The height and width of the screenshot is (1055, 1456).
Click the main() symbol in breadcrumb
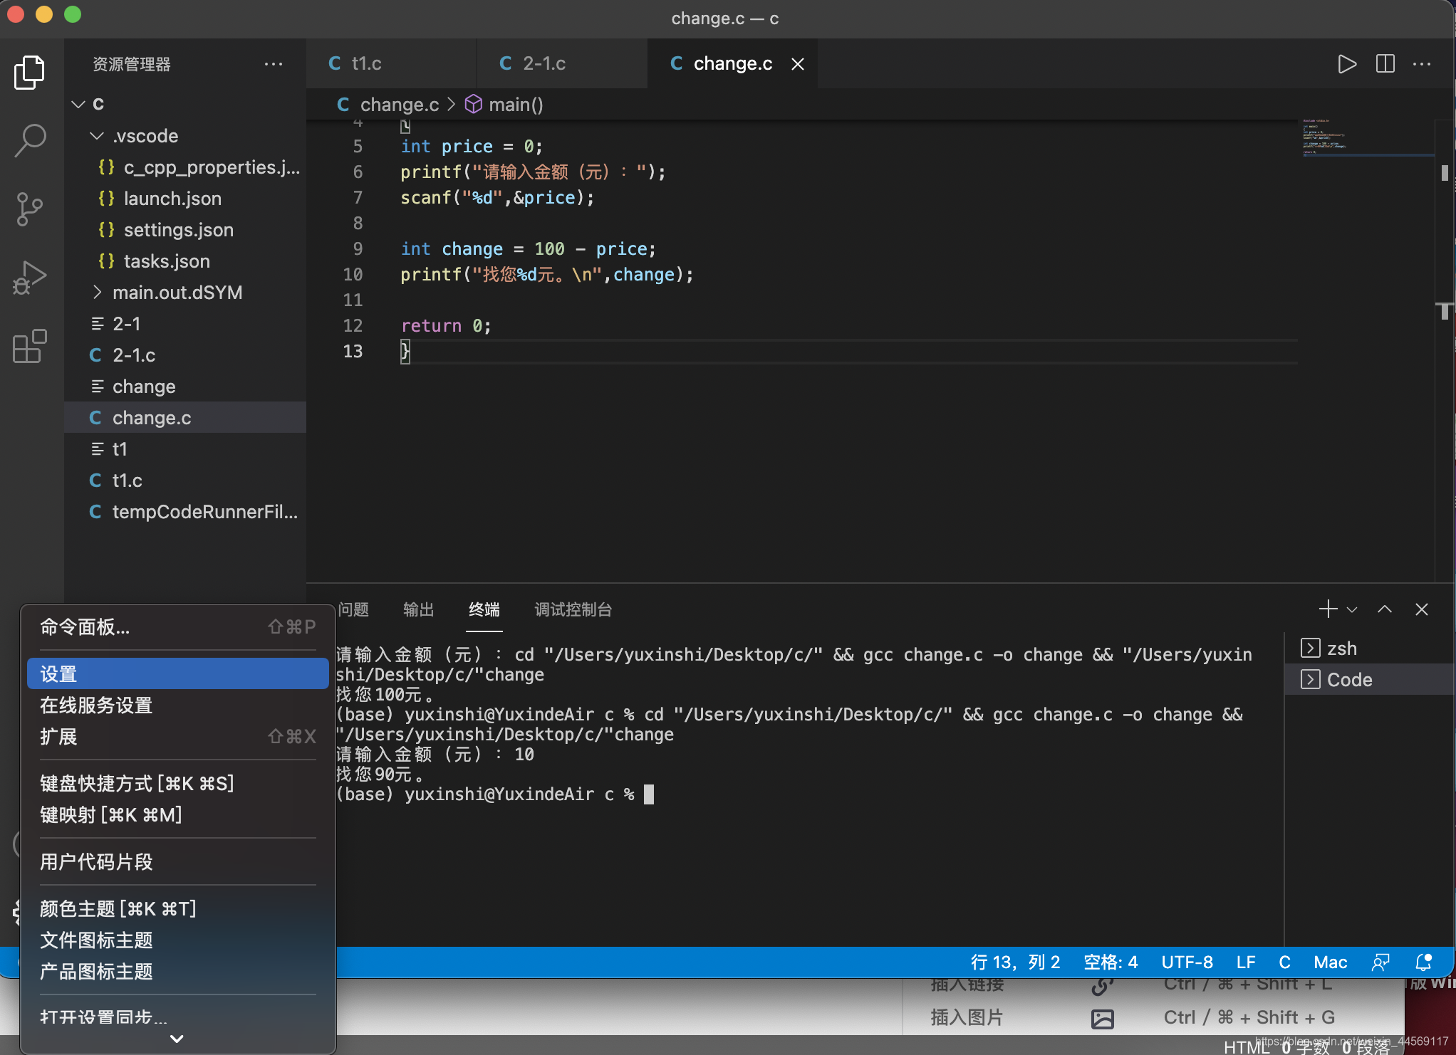(x=504, y=105)
